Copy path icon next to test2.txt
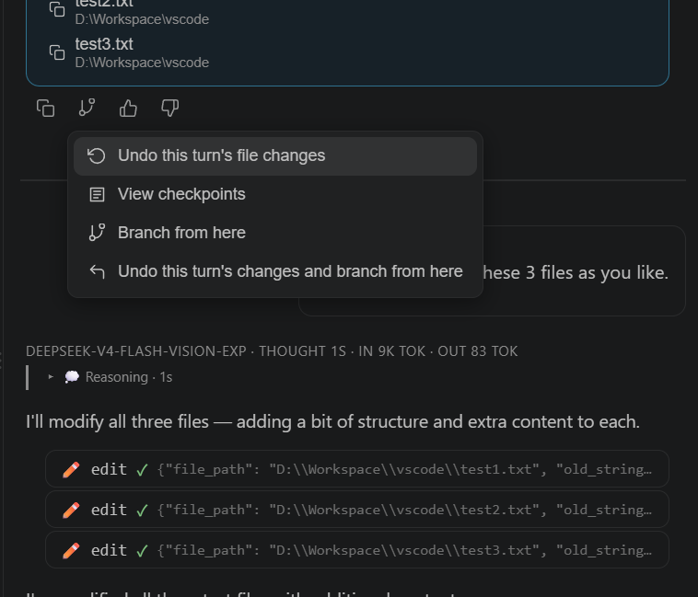The image size is (698, 597). point(57,9)
